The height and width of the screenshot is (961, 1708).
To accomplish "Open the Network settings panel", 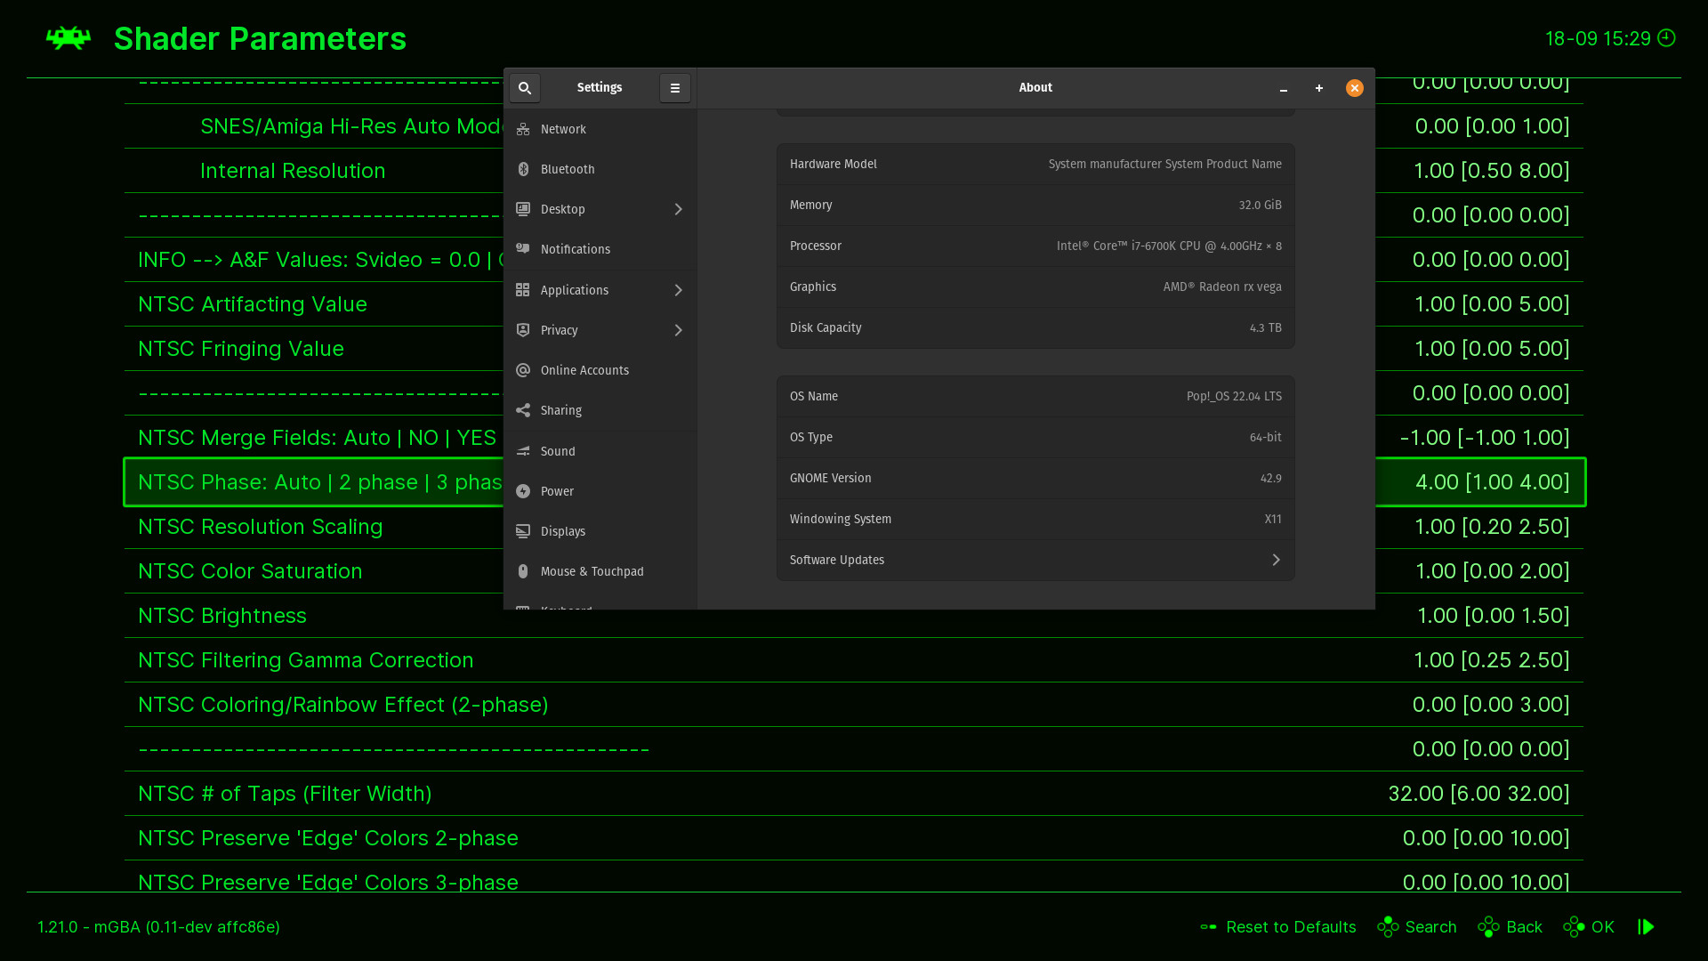I will tap(563, 129).
